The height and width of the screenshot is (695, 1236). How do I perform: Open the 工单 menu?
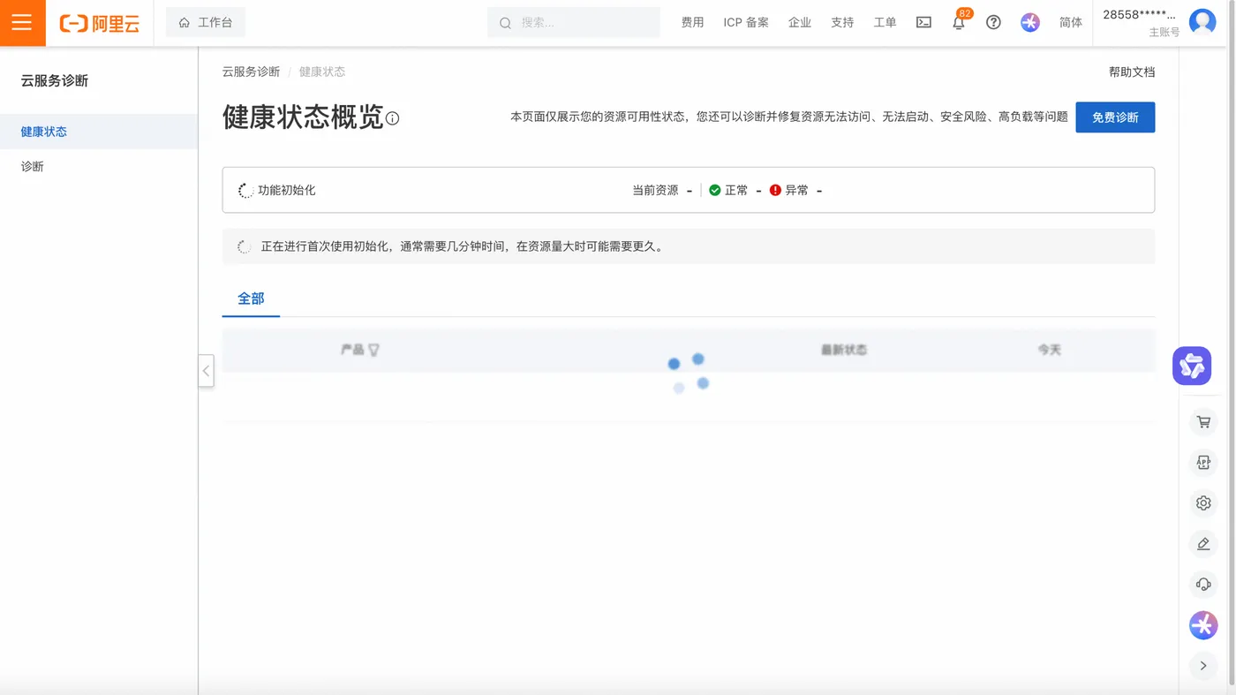click(x=885, y=23)
